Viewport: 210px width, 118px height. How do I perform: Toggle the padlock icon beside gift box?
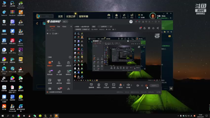(145, 28)
